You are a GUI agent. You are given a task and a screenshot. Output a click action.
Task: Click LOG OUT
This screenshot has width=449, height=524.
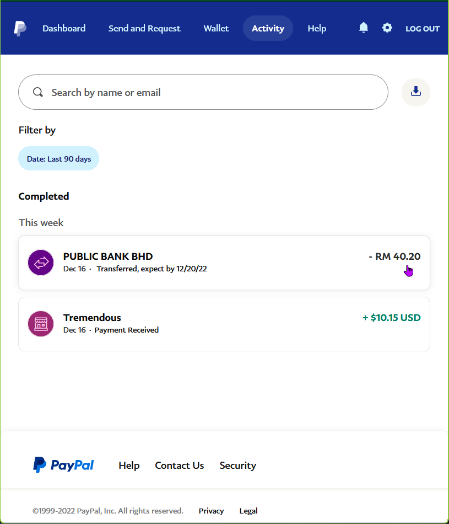(x=423, y=29)
